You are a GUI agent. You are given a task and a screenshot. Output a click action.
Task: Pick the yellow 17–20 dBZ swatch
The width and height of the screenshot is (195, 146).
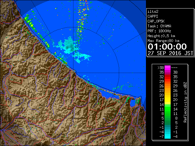pyautogui.click(x=168, y=100)
